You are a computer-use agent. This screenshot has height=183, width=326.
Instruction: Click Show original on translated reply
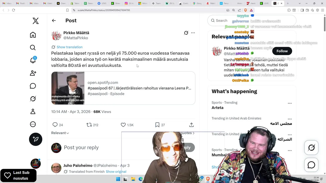click(116, 172)
